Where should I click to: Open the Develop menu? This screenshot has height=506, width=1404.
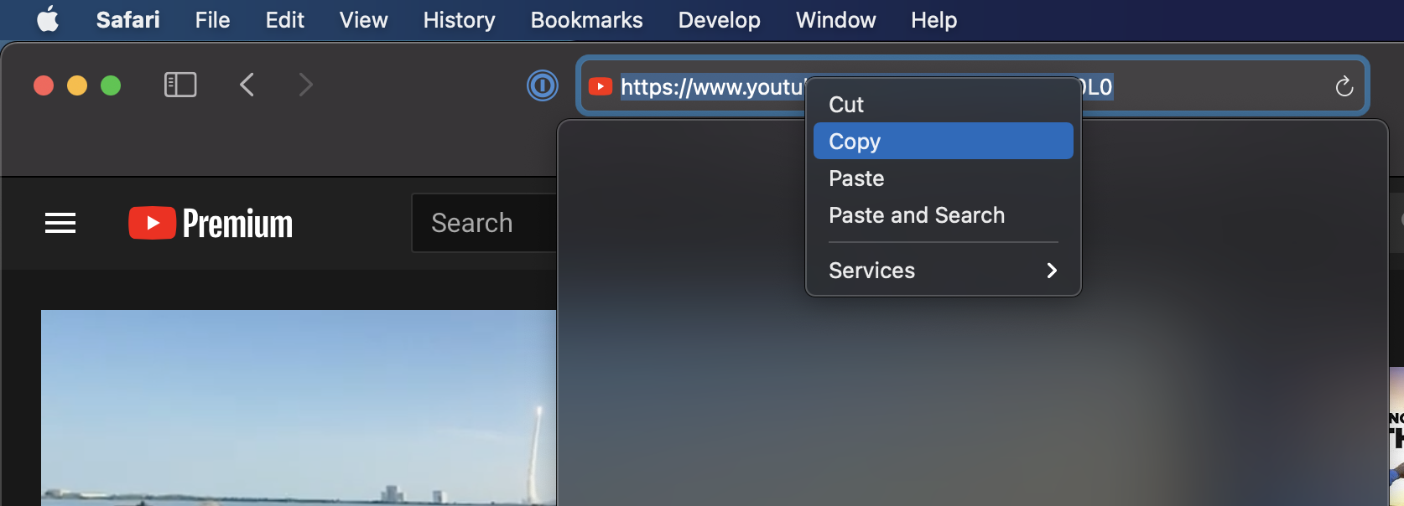(719, 19)
